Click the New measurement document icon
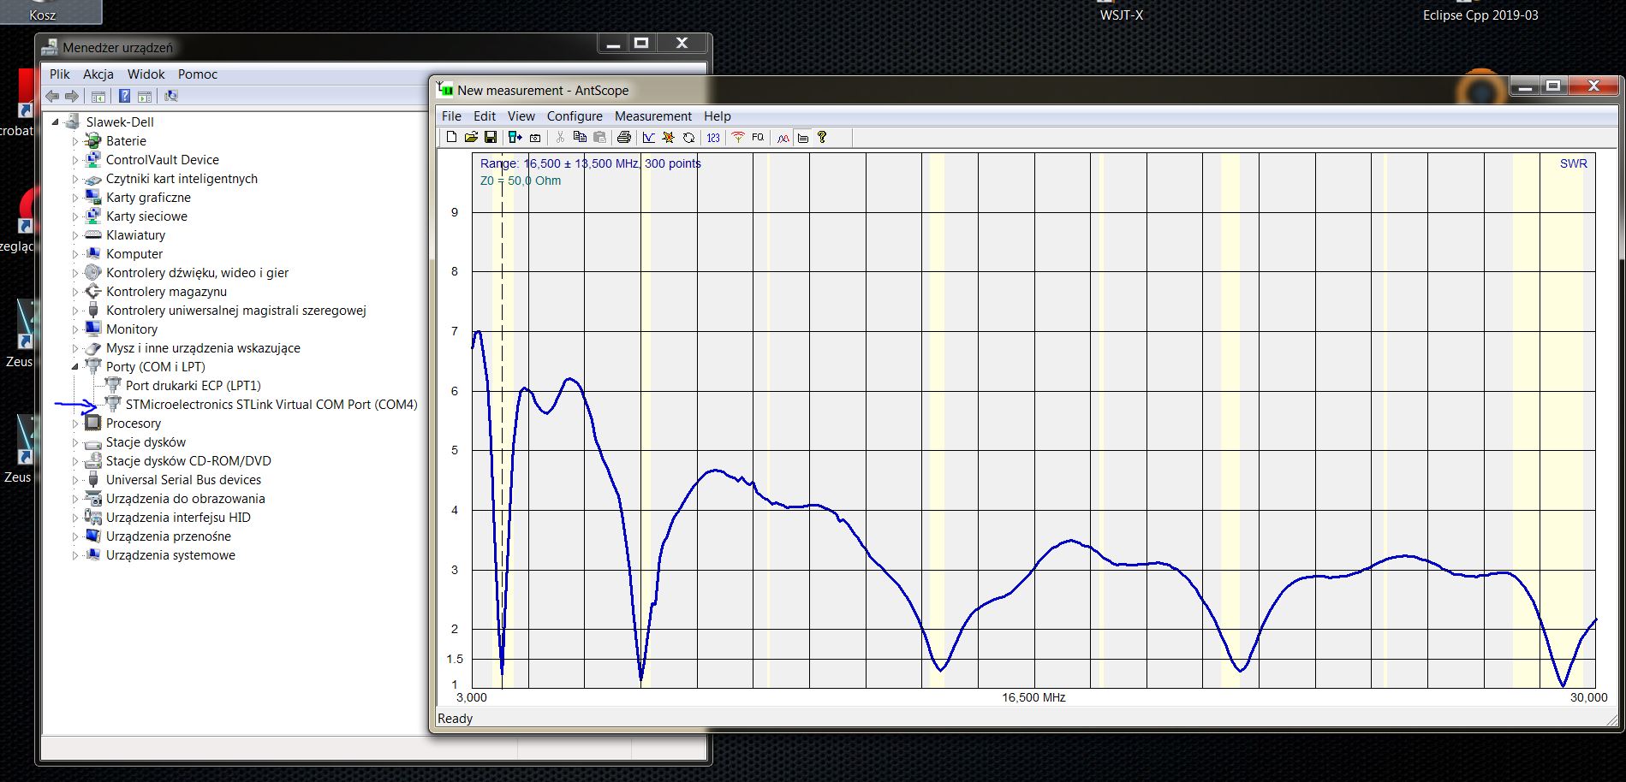This screenshot has height=782, width=1626. pyautogui.click(x=451, y=137)
